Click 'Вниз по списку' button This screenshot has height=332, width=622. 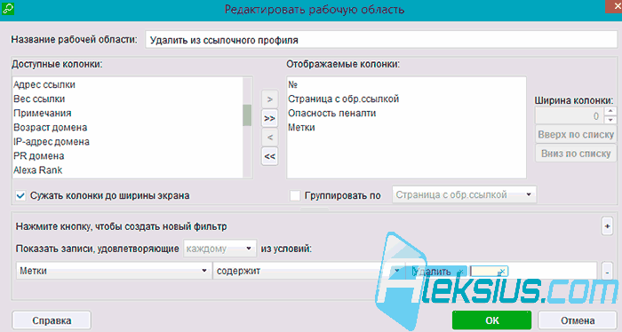pyautogui.click(x=576, y=154)
